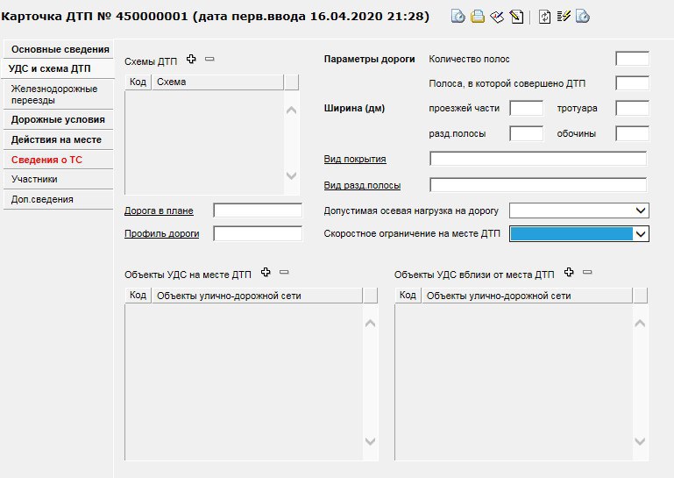This screenshot has width=674, height=478.
Task: Click the checkmark validation icon in toolbar
Action: [x=497, y=17]
